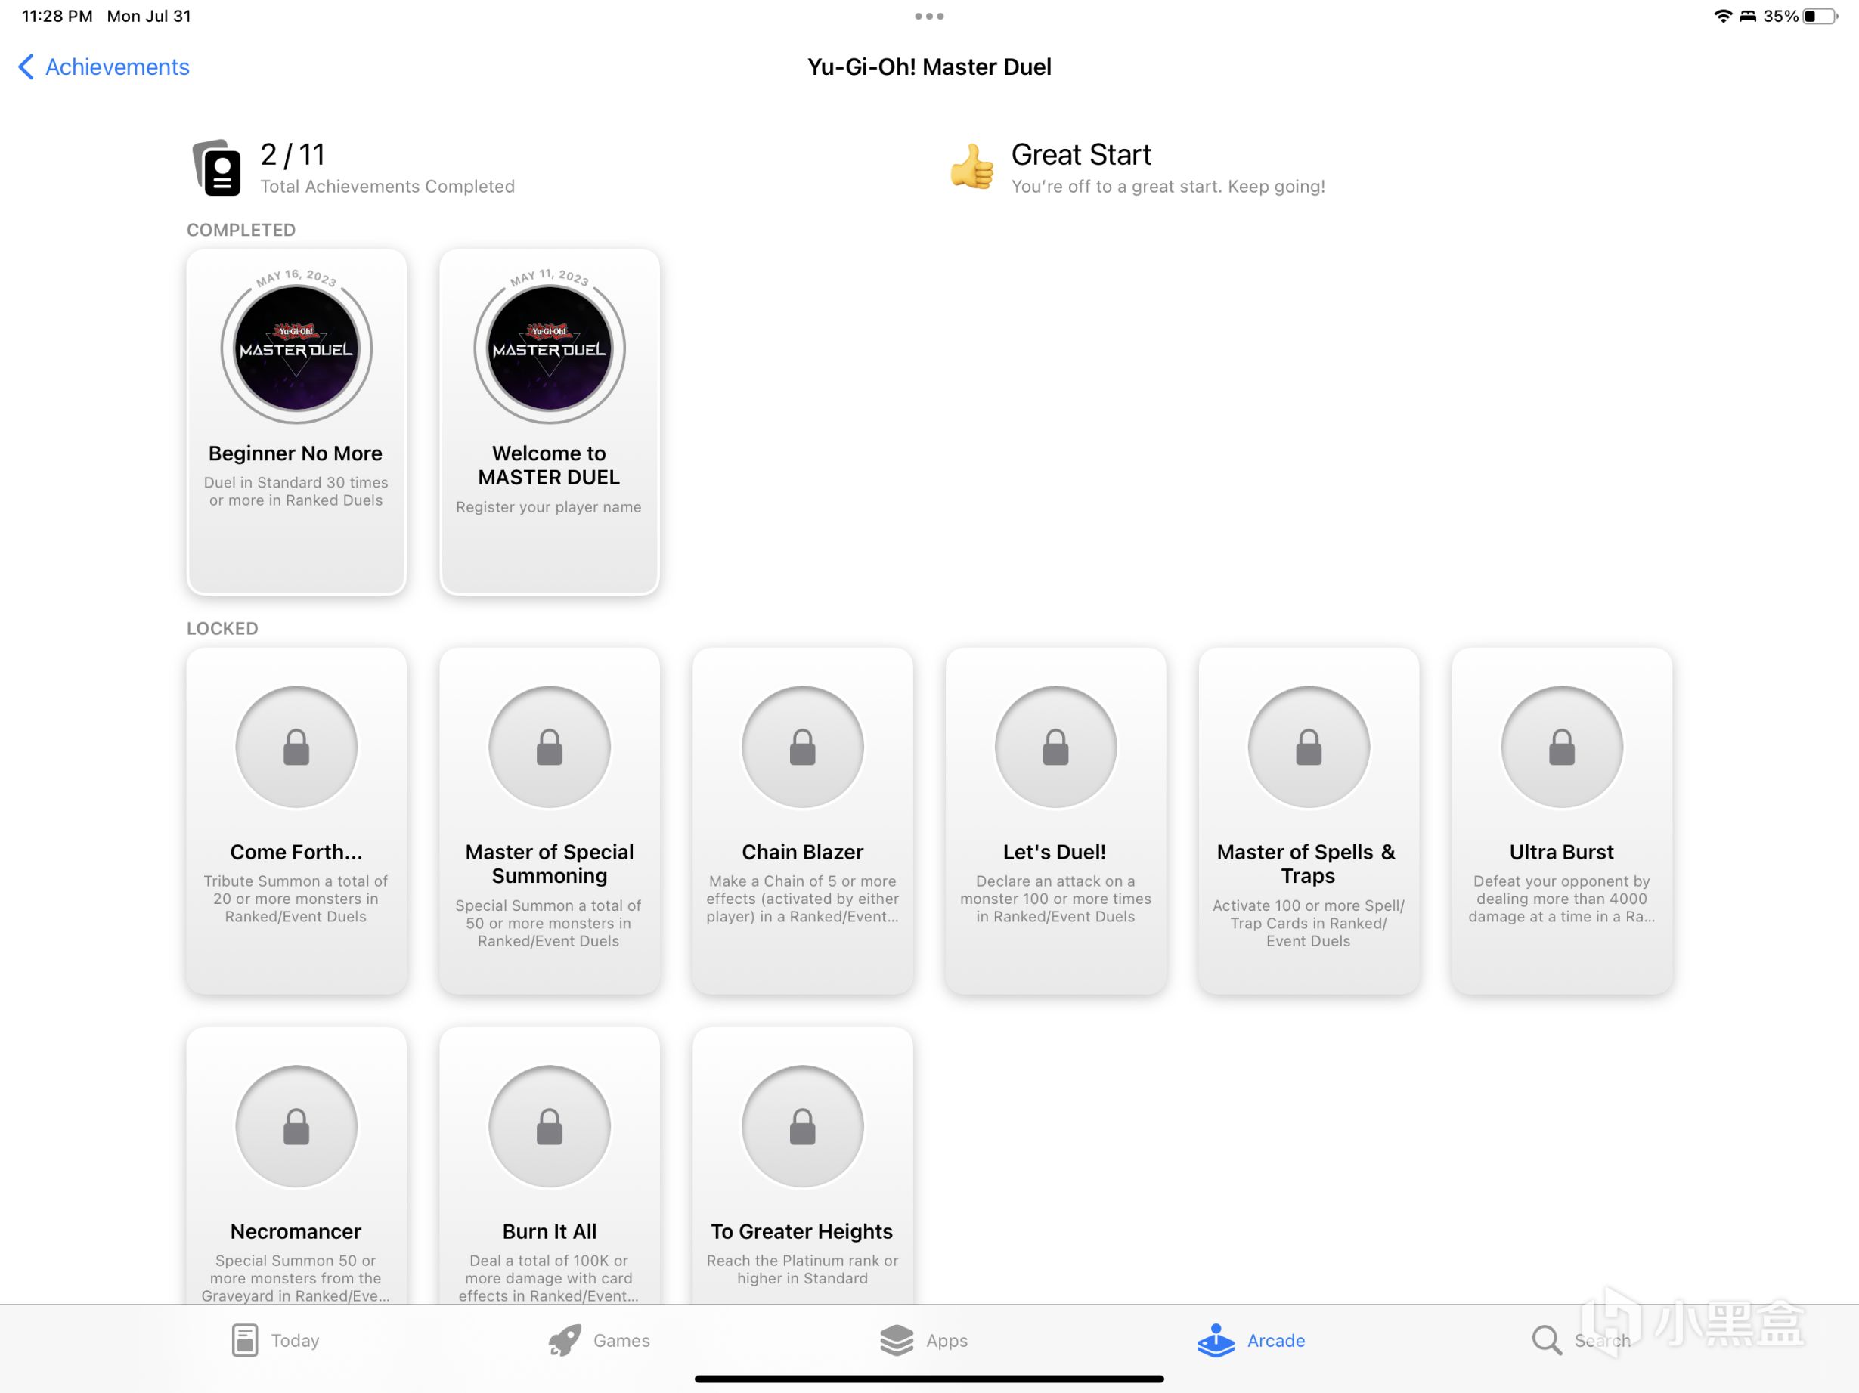This screenshot has height=1393, width=1859.
Task: View battery status indicator in status bar
Action: [x=1820, y=16]
